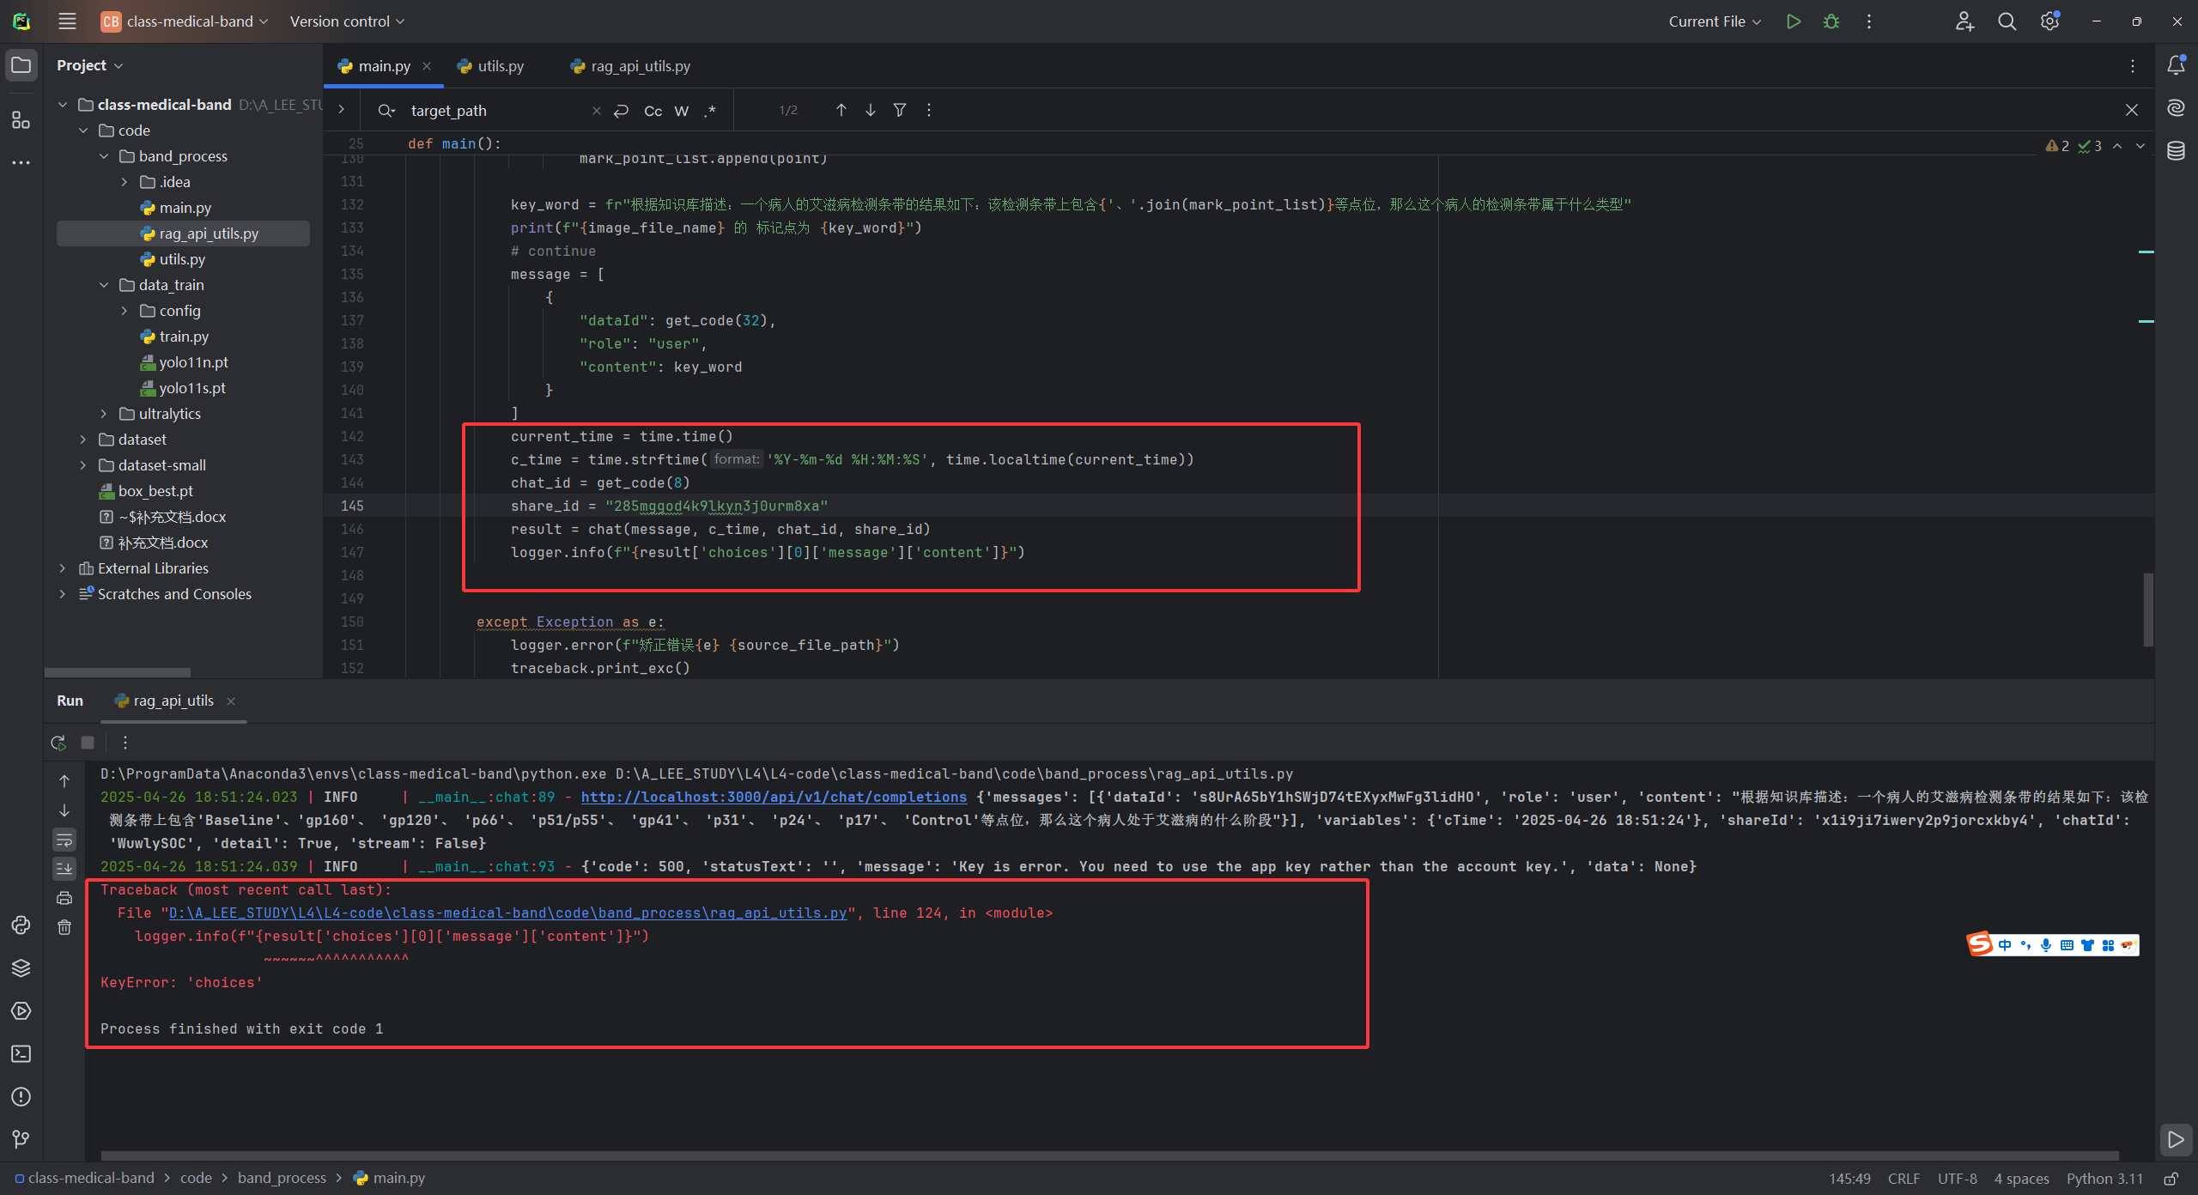Enable Regex search option
Screen dimensions: 2198x1195
710,111
